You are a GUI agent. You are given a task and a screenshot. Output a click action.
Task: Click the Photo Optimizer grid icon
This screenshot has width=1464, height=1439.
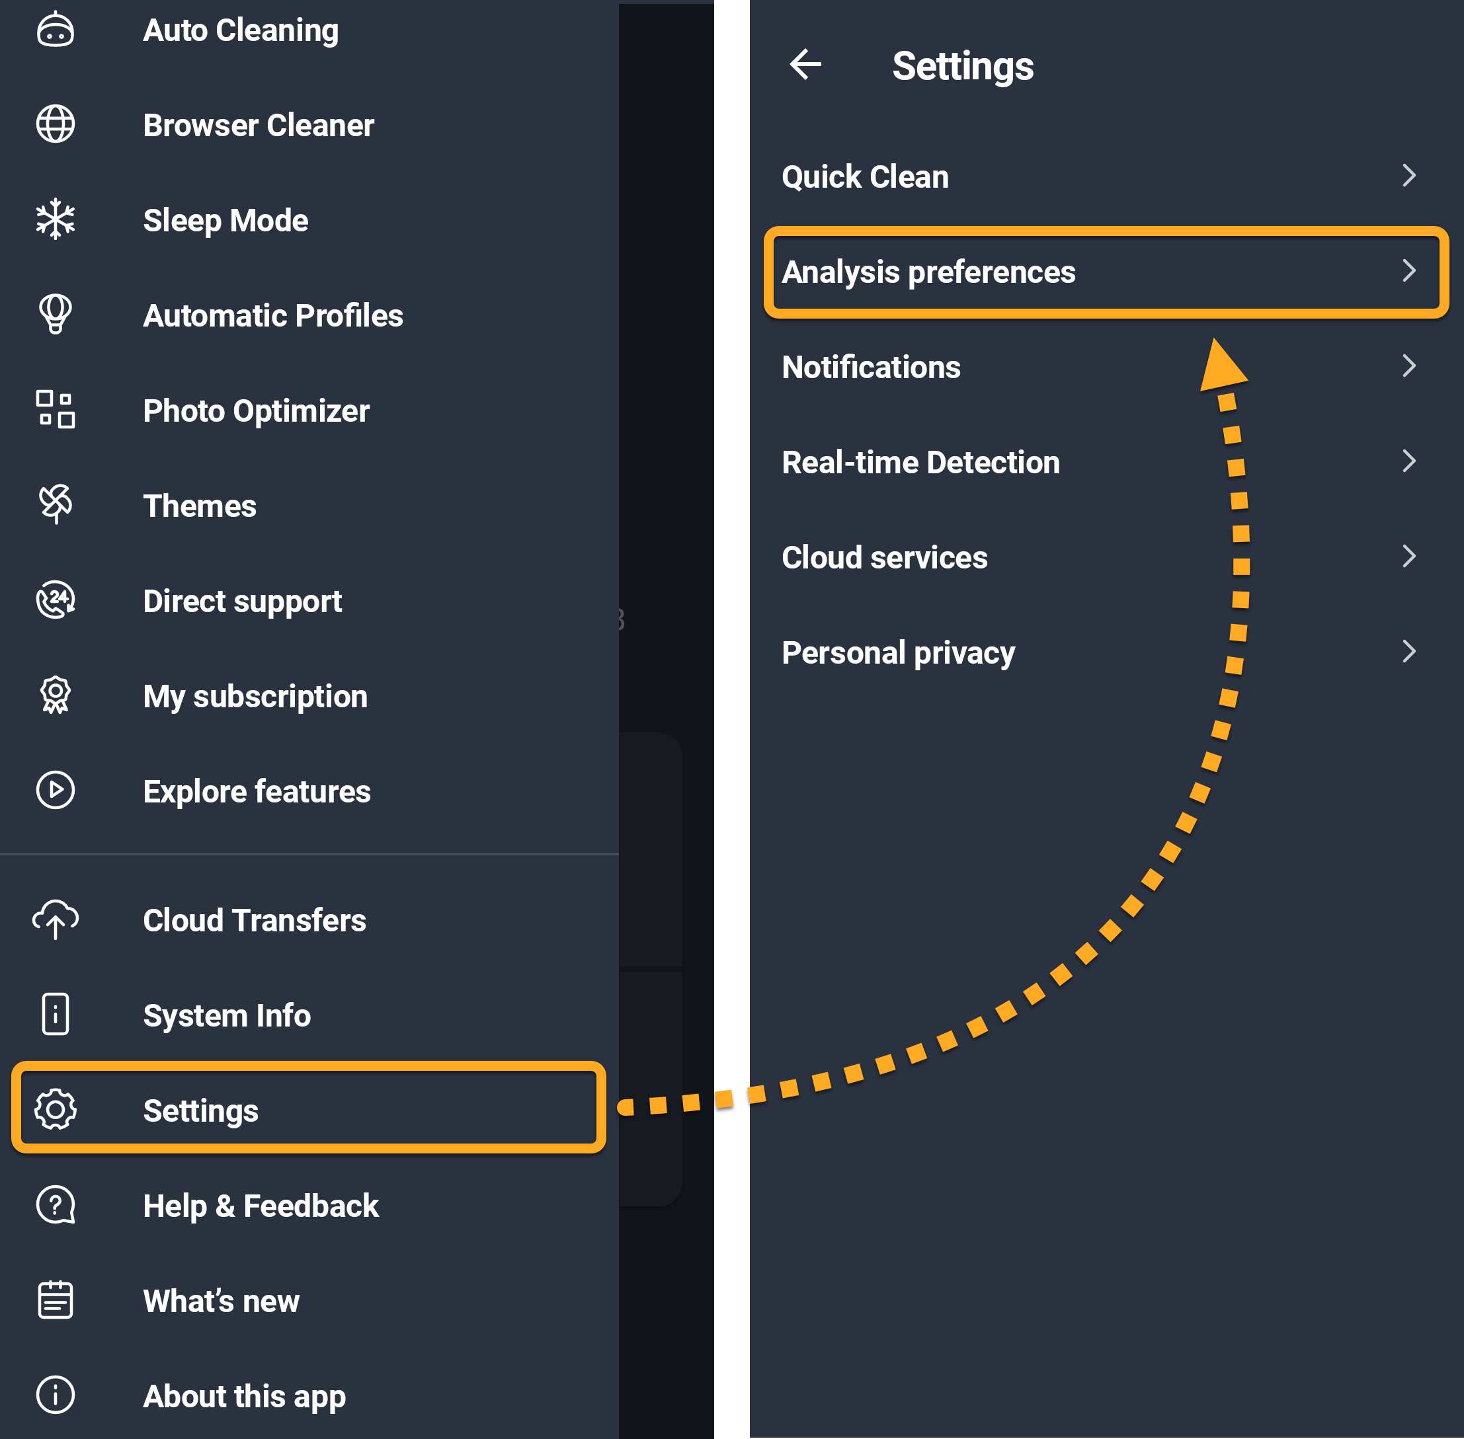point(55,410)
